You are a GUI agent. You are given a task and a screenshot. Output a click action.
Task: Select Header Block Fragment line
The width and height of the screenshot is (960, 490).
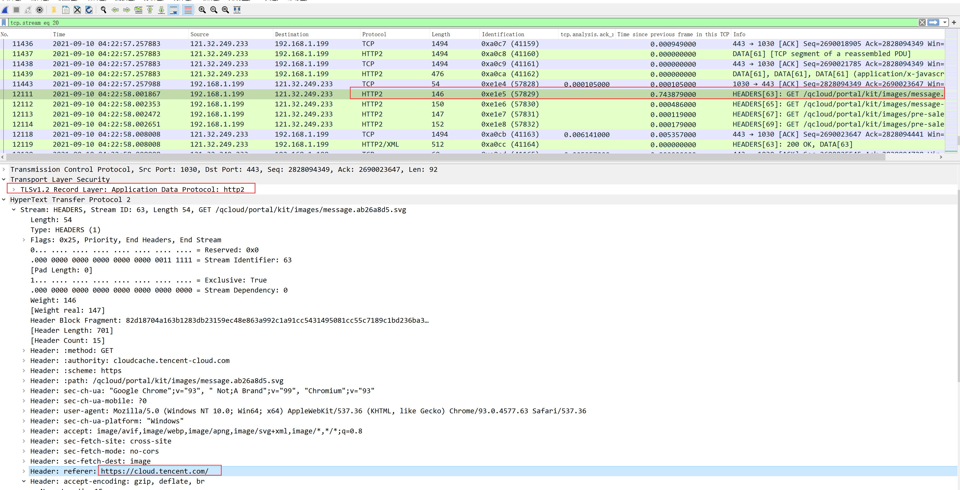(229, 320)
